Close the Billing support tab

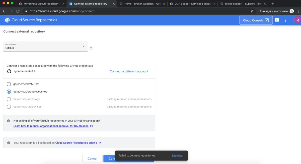[x=265, y=4]
